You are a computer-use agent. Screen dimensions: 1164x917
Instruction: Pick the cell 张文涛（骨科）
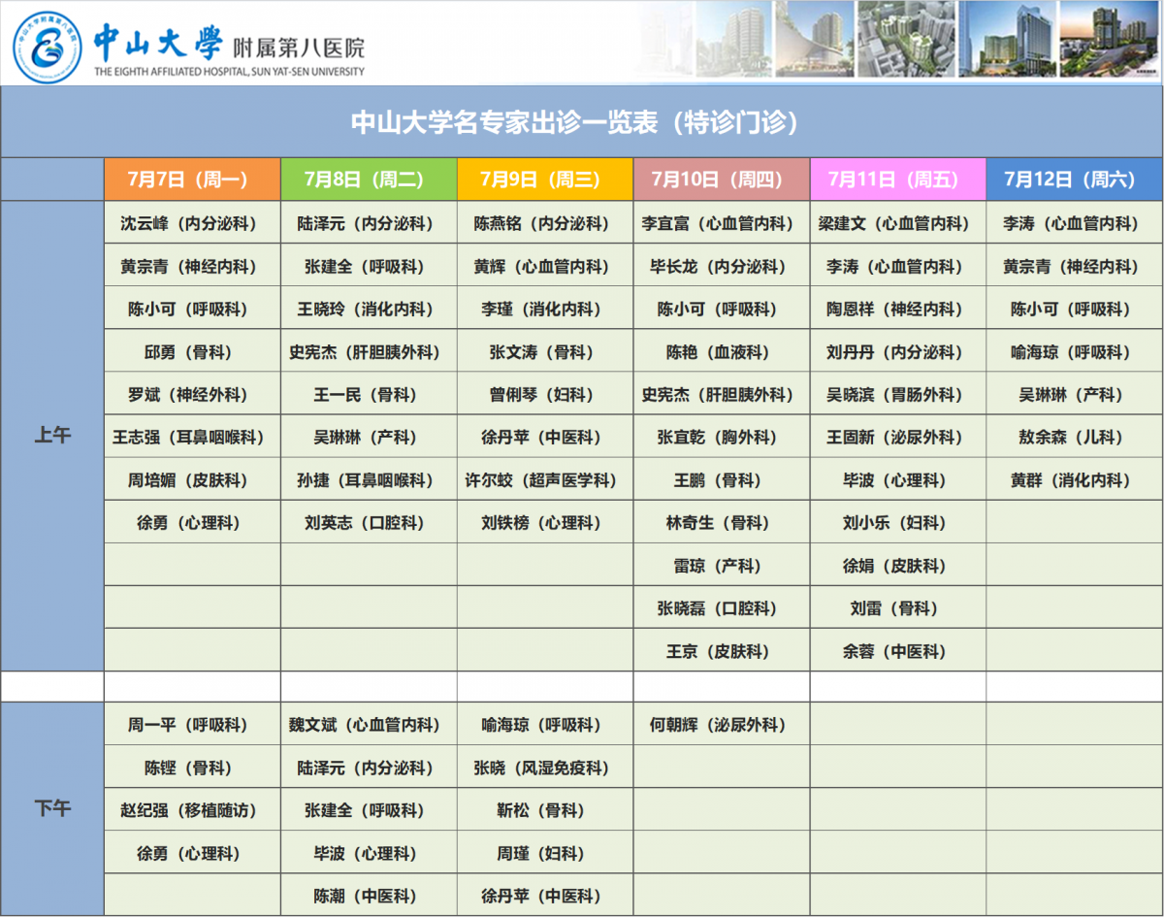[x=545, y=351]
